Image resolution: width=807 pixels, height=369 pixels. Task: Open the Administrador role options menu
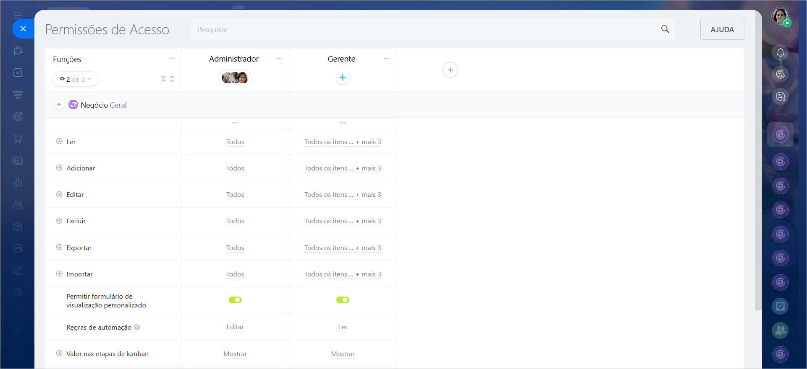click(279, 59)
